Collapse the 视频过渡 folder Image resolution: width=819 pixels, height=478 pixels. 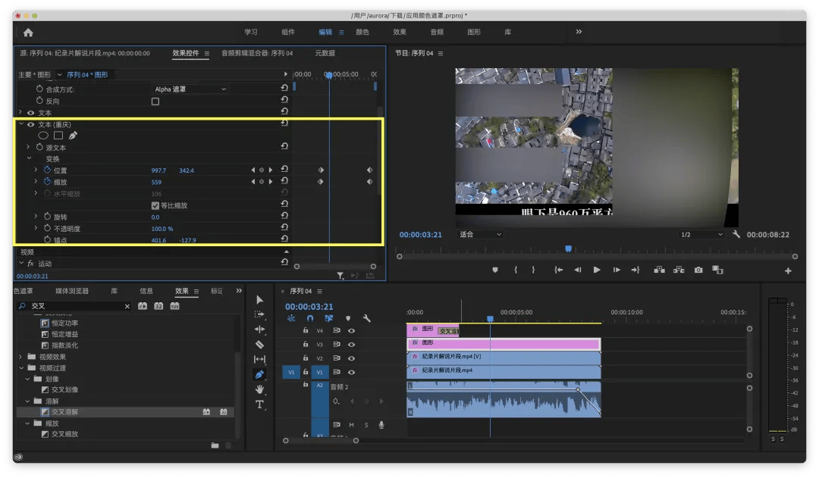pos(21,368)
